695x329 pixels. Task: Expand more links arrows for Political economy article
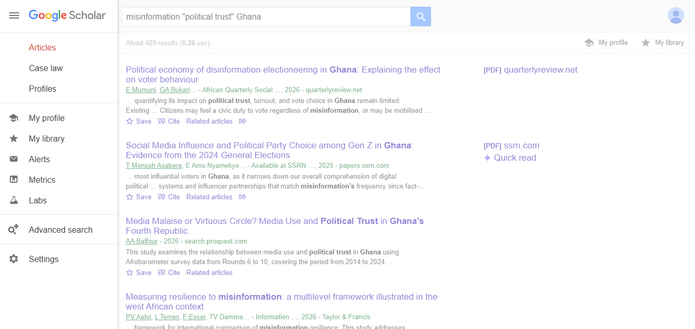[243, 121]
